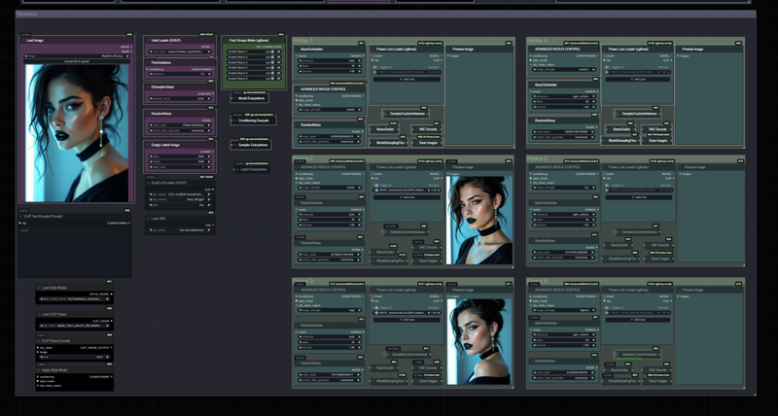The height and width of the screenshot is (416, 778).
Task: Select the Sampler Everywhere node
Action: [x=251, y=145]
